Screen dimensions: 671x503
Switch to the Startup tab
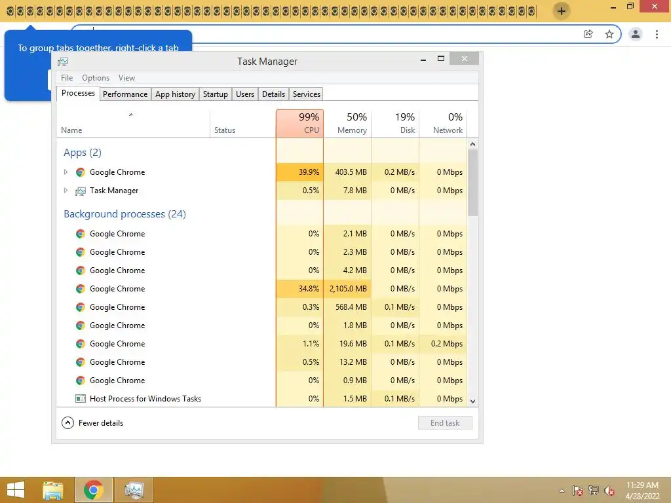pos(215,94)
